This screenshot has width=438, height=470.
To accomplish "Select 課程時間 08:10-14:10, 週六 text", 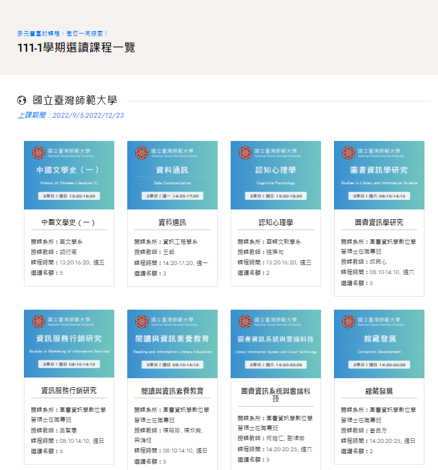I will [x=378, y=272].
